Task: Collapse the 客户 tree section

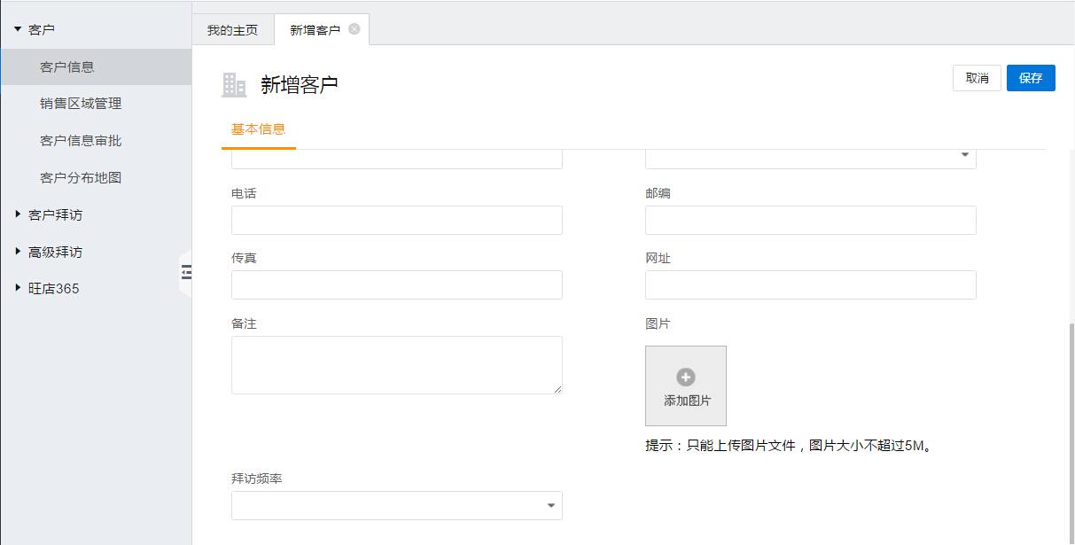Action: pyautogui.click(x=18, y=29)
